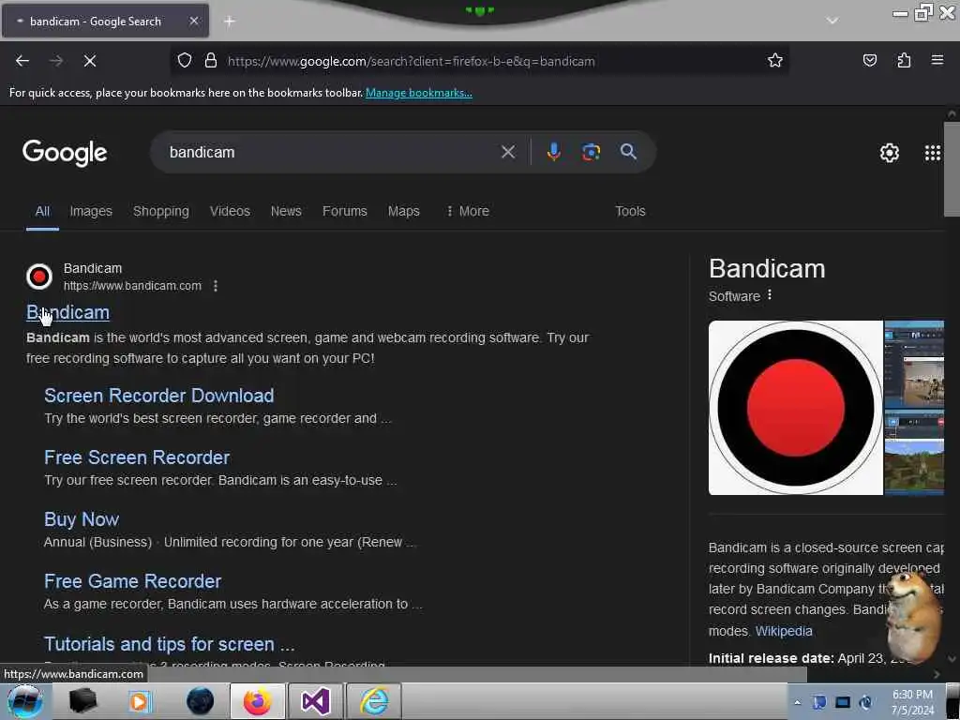Launch Firefox from the taskbar
Screen dimensions: 960x720
[257, 701]
